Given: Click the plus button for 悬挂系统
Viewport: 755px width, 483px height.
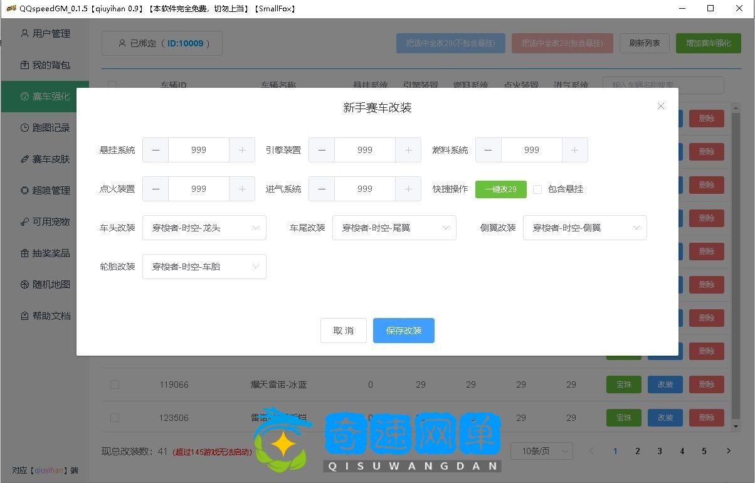Looking at the screenshot, I should [242, 151].
